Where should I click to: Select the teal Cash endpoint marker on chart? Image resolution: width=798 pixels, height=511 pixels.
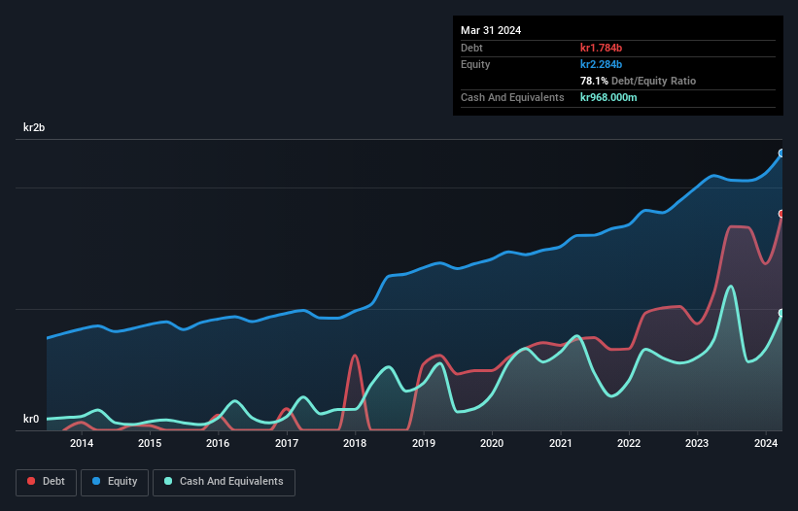pos(781,313)
